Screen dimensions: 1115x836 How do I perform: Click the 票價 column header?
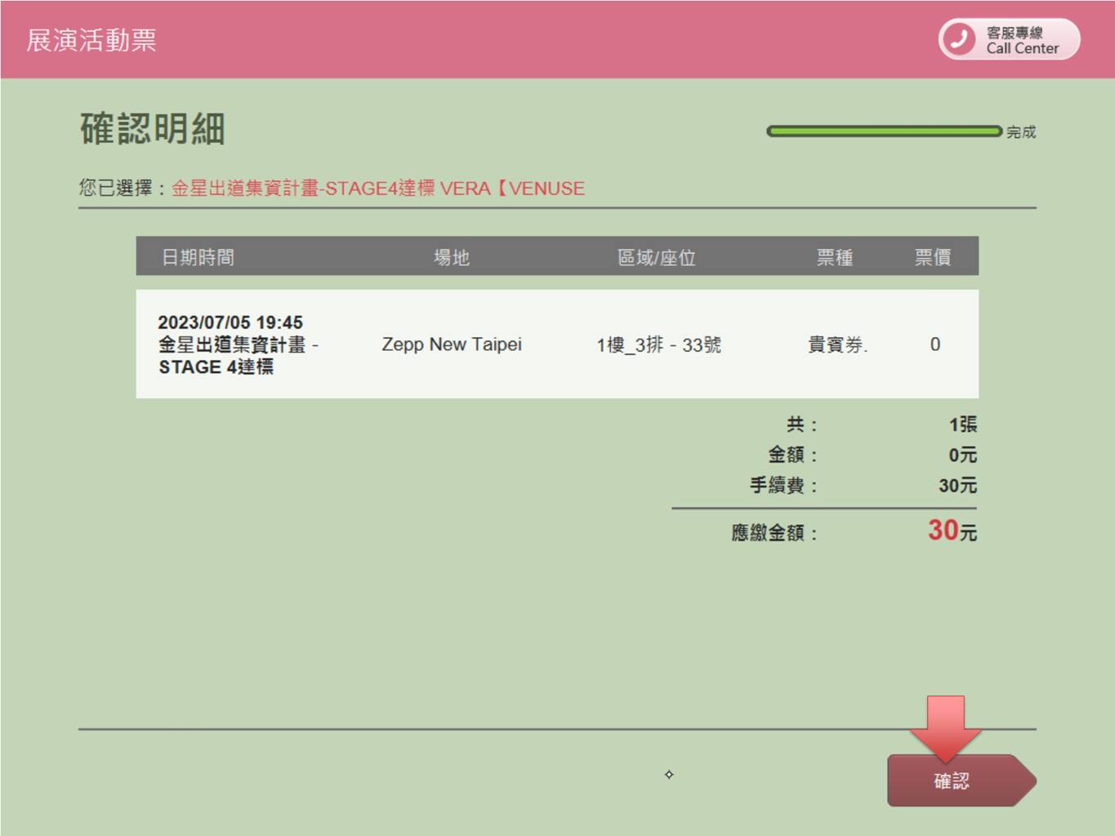[x=932, y=257]
